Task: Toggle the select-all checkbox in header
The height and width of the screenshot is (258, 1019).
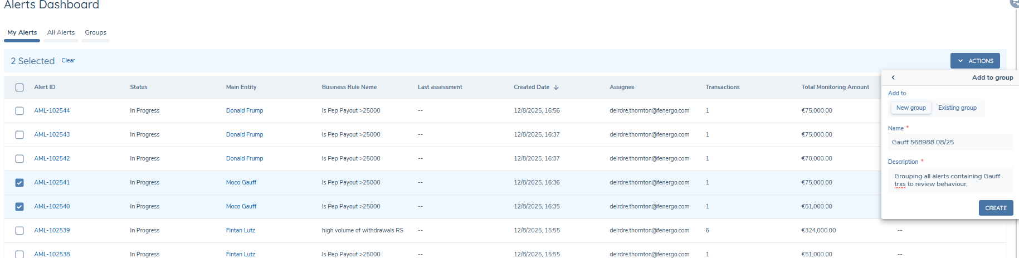Action: 19,87
